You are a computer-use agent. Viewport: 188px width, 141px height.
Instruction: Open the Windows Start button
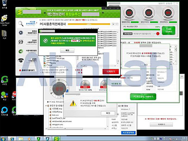point(3,139)
